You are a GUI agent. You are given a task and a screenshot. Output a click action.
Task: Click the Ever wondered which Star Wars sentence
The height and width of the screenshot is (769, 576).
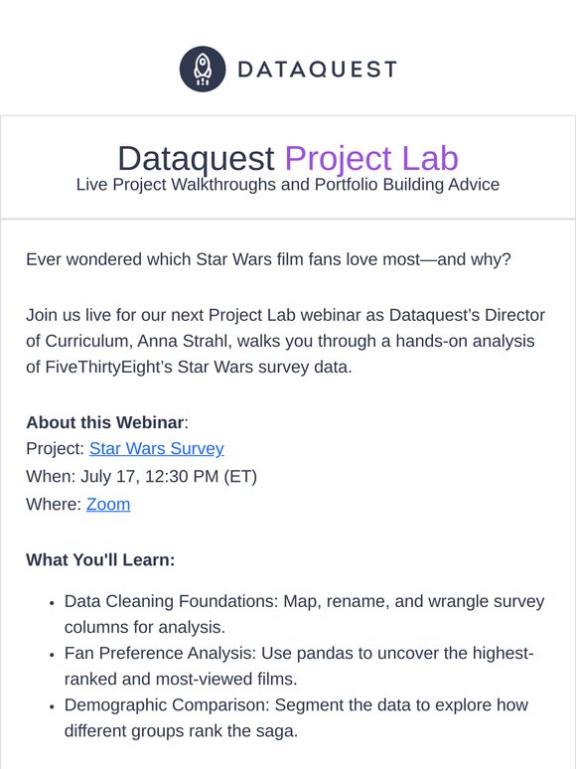[268, 259]
